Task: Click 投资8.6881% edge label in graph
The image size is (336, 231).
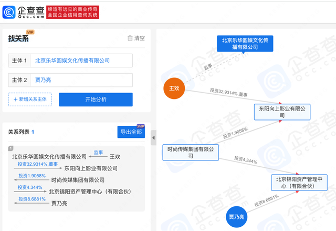Action: pos(266,200)
